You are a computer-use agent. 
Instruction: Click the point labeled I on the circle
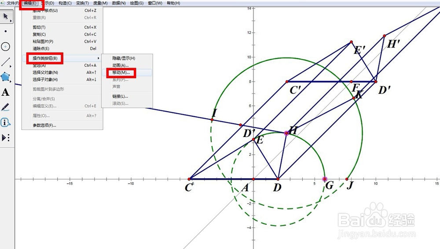click(x=212, y=120)
